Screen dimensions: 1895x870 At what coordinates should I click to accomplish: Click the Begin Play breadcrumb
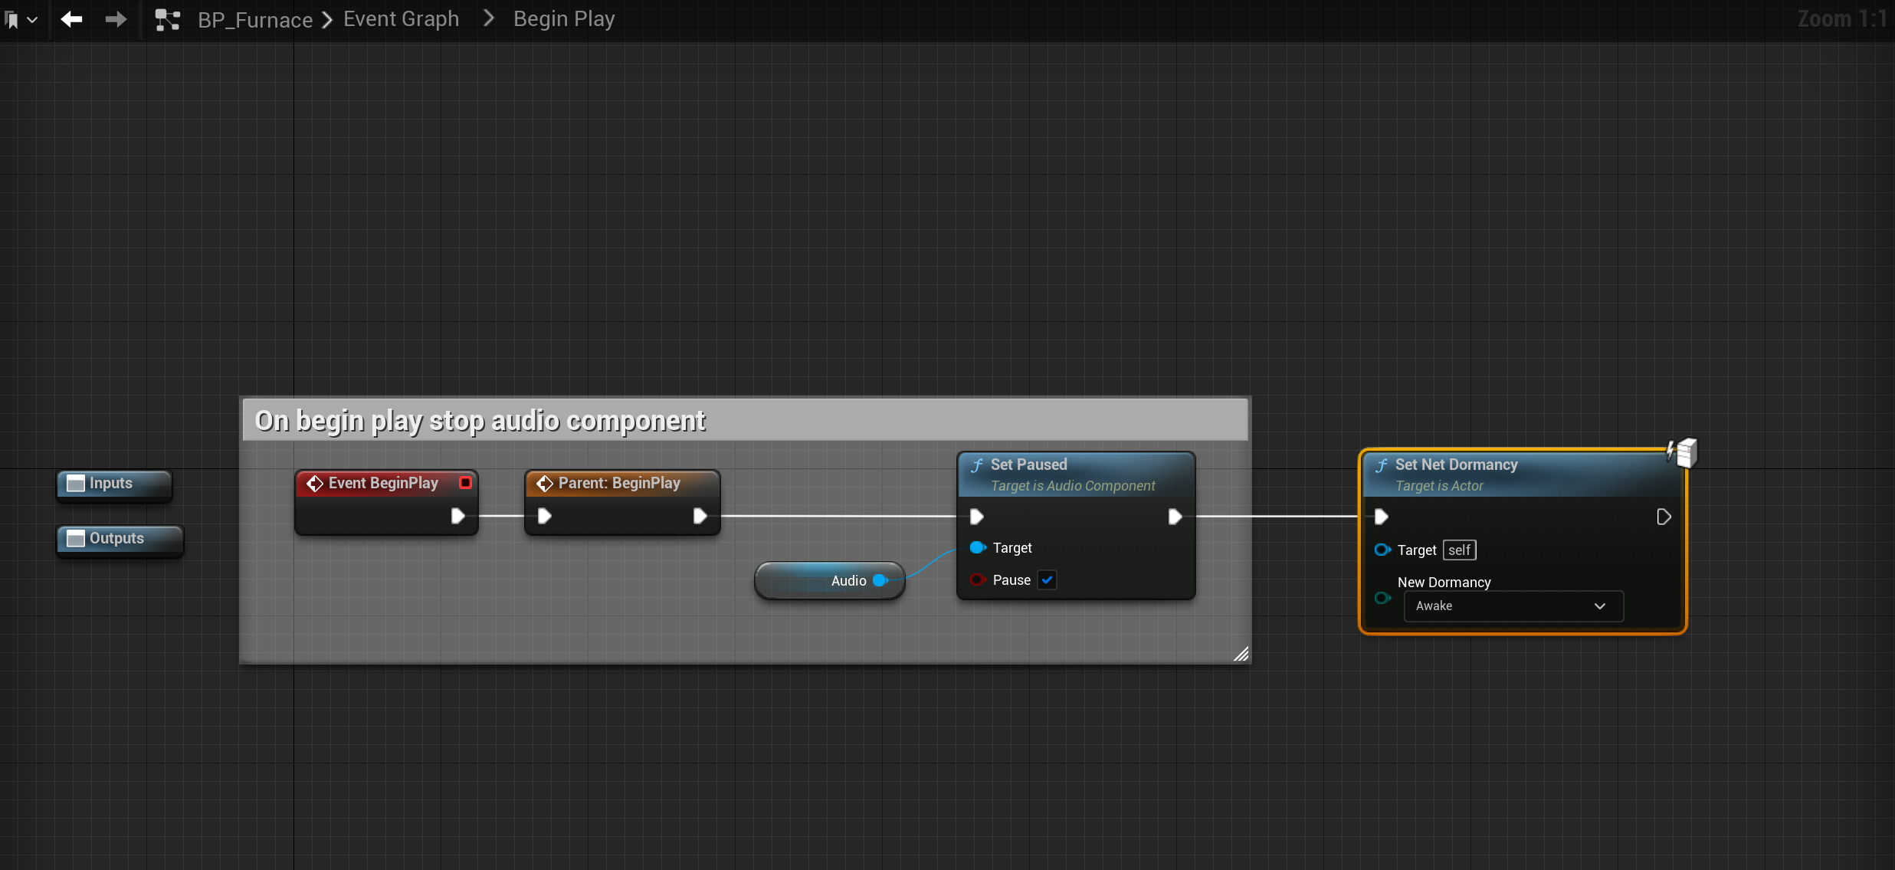(563, 19)
